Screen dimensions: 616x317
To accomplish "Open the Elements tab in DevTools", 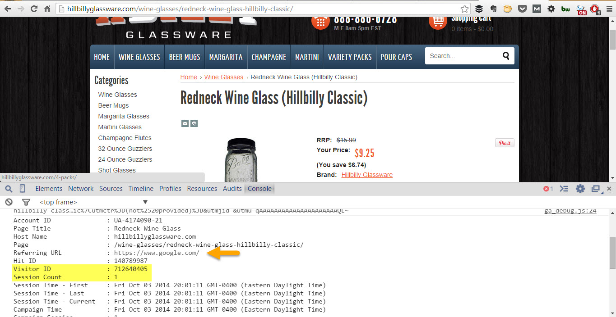I will point(49,189).
